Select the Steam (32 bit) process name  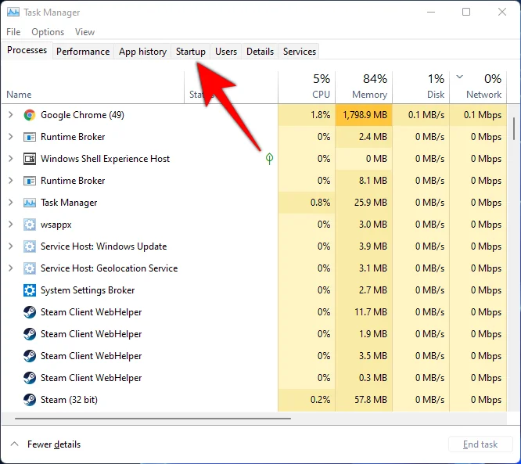[69, 400]
